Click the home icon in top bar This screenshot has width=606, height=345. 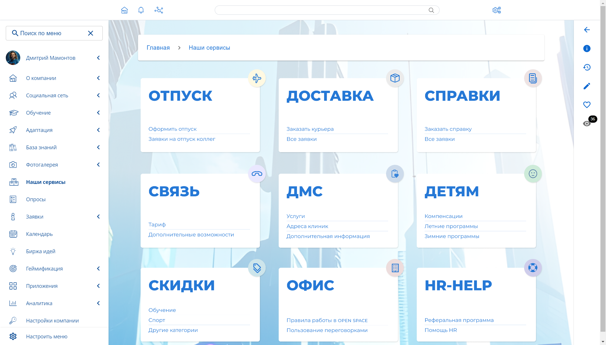click(x=124, y=10)
